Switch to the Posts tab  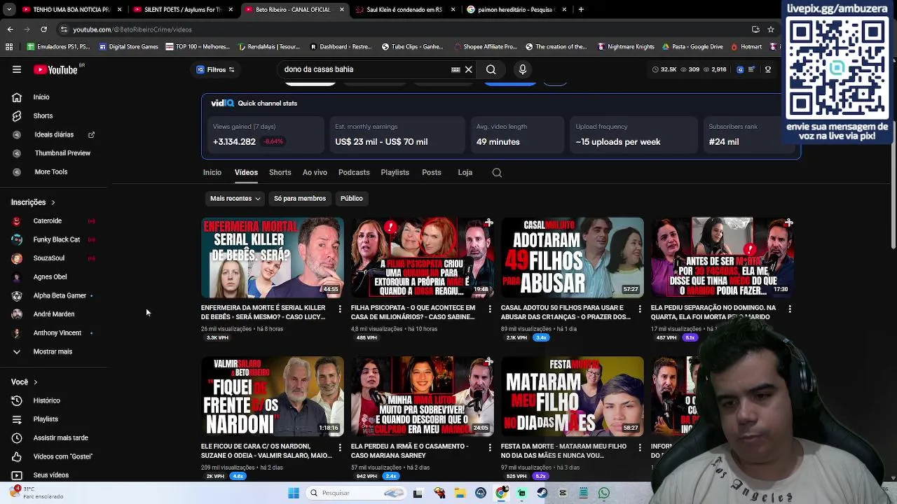[x=432, y=172]
